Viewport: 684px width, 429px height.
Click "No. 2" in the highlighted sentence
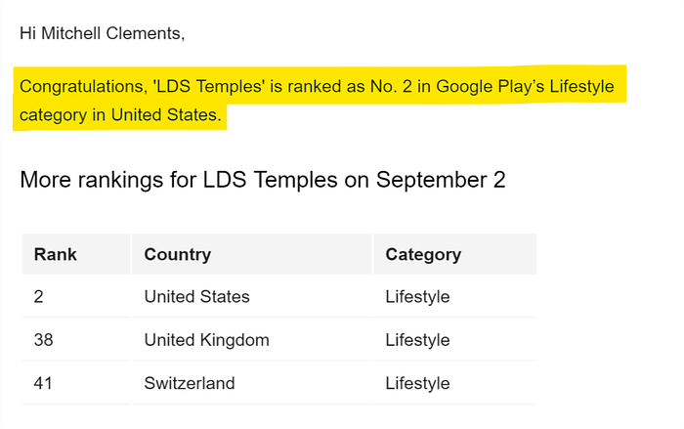[x=391, y=86]
